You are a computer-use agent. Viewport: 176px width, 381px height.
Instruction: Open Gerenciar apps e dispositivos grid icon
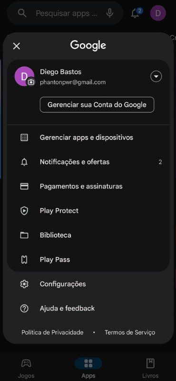24,138
